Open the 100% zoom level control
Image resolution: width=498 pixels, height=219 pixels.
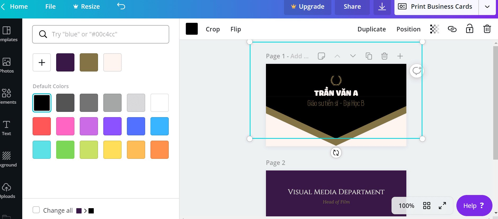(406, 206)
